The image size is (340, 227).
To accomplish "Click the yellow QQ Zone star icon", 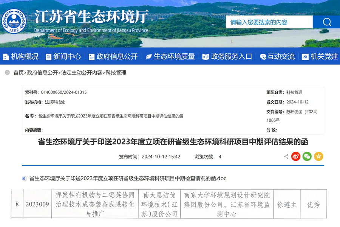I will tap(318, 156).
